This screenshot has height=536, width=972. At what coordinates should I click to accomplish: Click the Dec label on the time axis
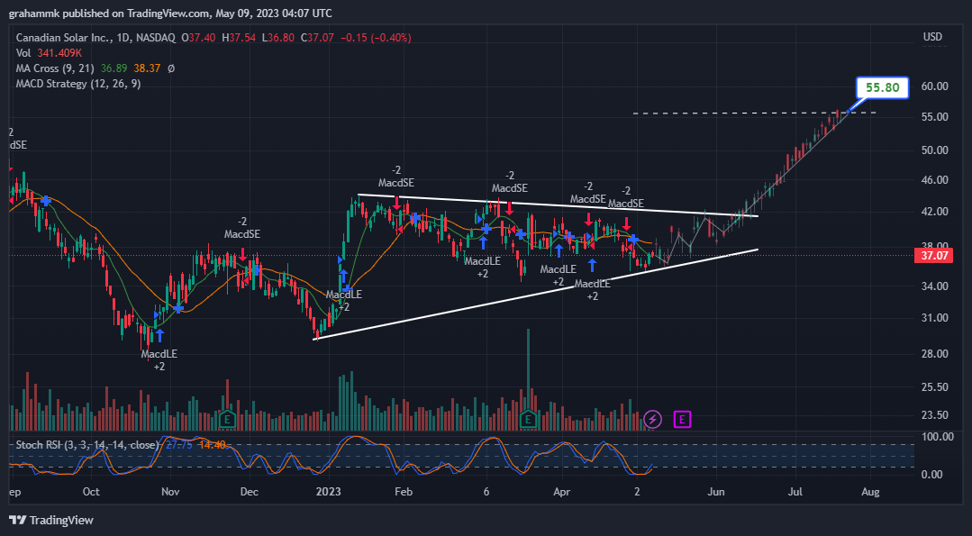point(250,492)
